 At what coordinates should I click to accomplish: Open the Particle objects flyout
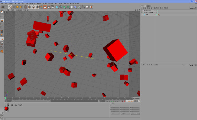pyautogui.click(x=79, y=7)
